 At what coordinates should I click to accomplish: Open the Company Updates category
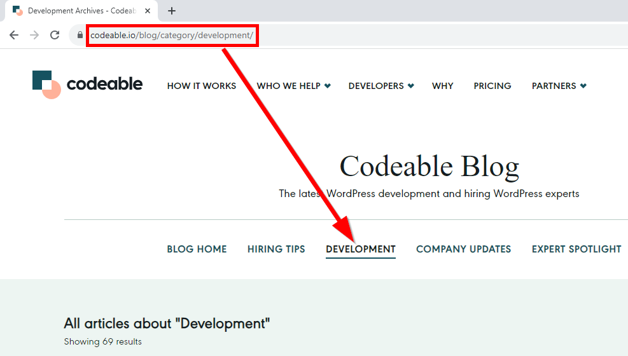463,249
